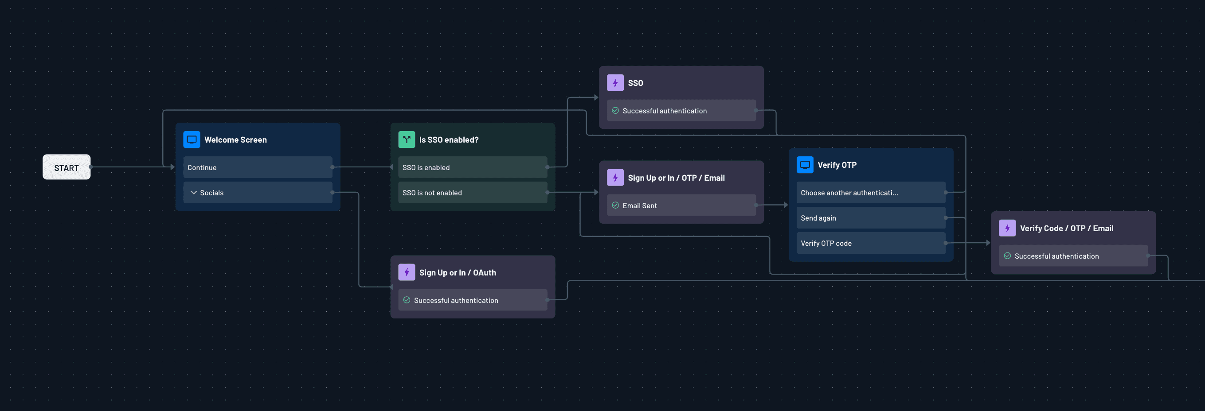The image size is (1205, 411).
Task: Select the 'SSO is enabled' condition
Action: click(x=472, y=167)
